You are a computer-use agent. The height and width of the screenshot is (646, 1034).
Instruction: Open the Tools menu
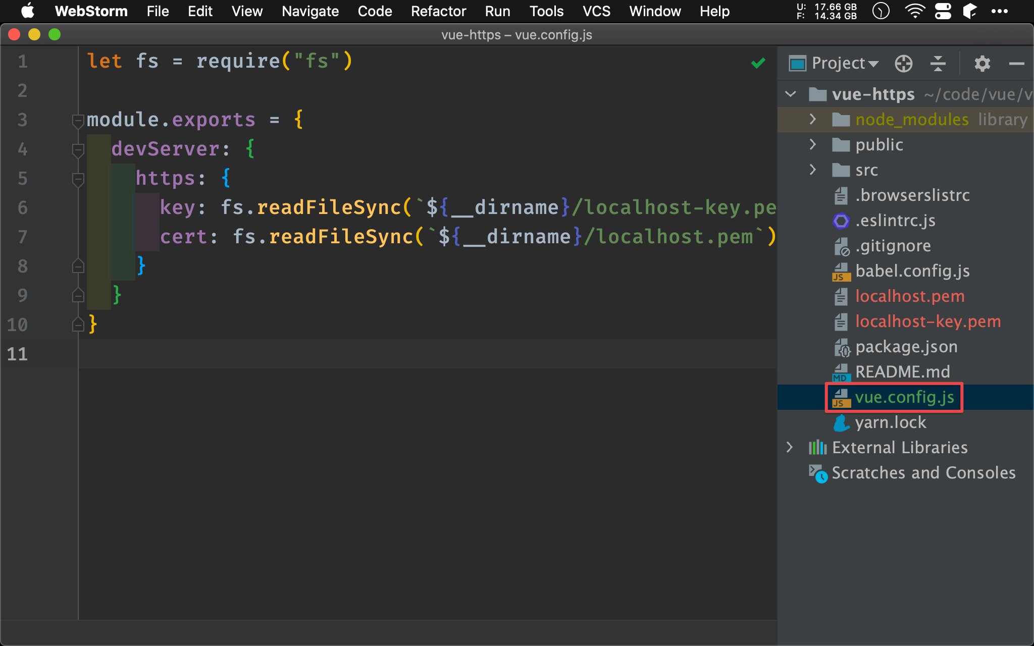[x=546, y=11]
